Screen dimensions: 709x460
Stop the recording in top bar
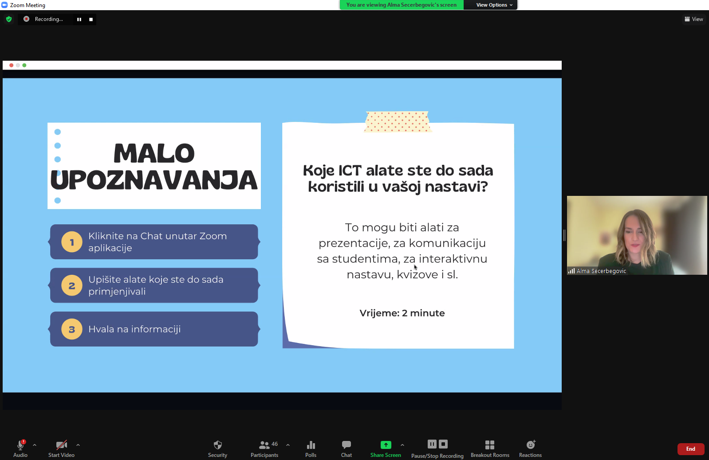(91, 19)
